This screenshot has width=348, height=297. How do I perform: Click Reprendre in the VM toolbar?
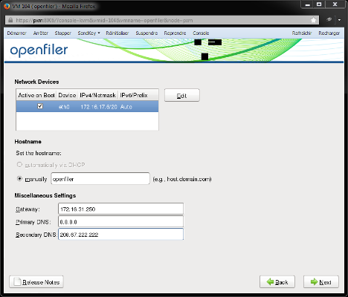point(175,33)
